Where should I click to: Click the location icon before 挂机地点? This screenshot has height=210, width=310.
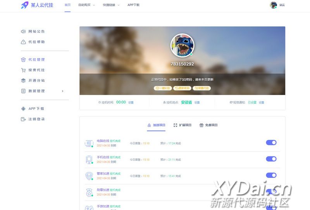[164, 102]
